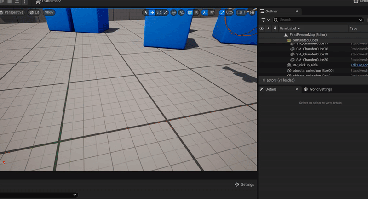Click the Outliner search magnifier icon

[276, 20]
